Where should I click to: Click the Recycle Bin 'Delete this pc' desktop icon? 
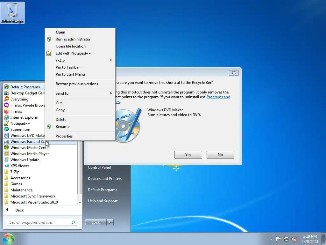(12, 12)
